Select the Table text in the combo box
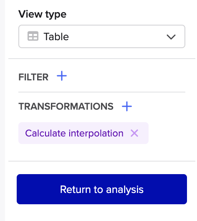The image size is (197, 221). coord(56,36)
